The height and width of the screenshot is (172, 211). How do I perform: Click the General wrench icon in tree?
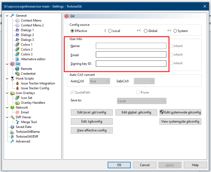point(12,15)
